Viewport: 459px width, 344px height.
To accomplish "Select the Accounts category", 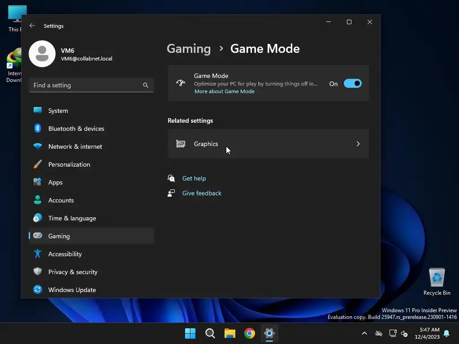I will pyautogui.click(x=91, y=200).
